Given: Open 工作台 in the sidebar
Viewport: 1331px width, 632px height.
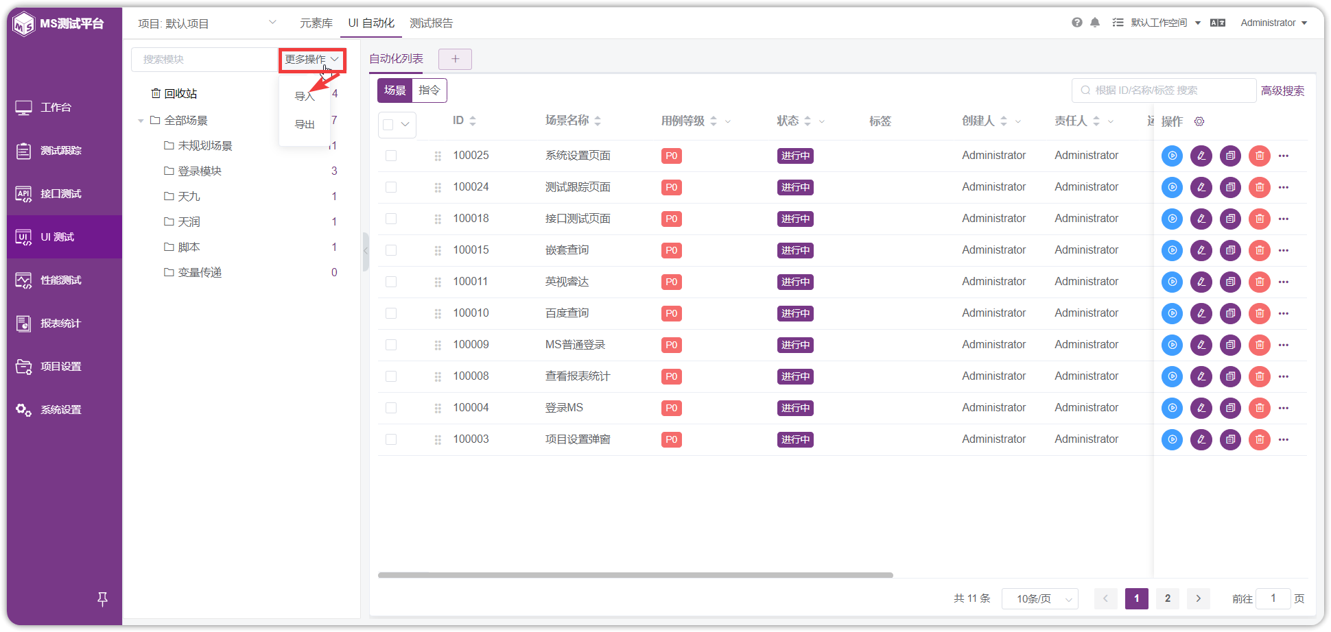Looking at the screenshot, I should coord(64,108).
